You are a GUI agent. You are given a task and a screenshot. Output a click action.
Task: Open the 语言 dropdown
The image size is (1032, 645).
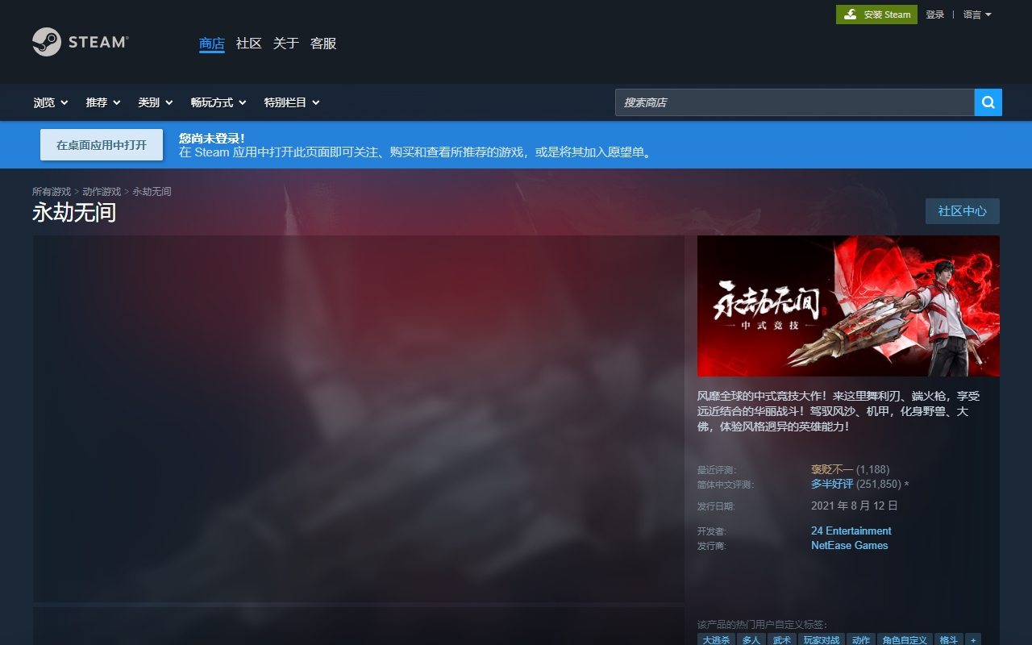(977, 15)
